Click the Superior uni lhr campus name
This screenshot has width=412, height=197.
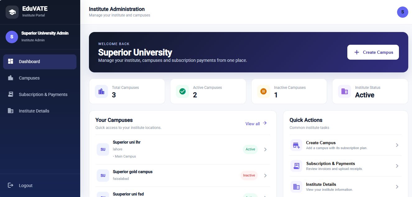127,142
